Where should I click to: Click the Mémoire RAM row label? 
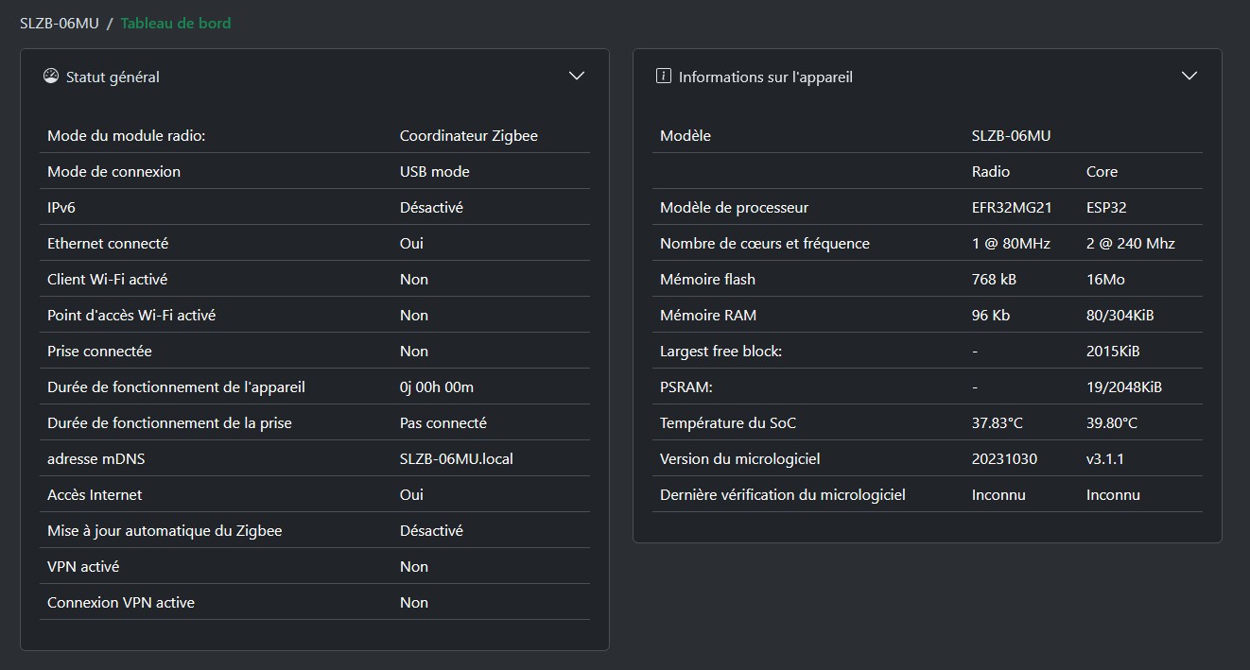pyautogui.click(x=707, y=316)
